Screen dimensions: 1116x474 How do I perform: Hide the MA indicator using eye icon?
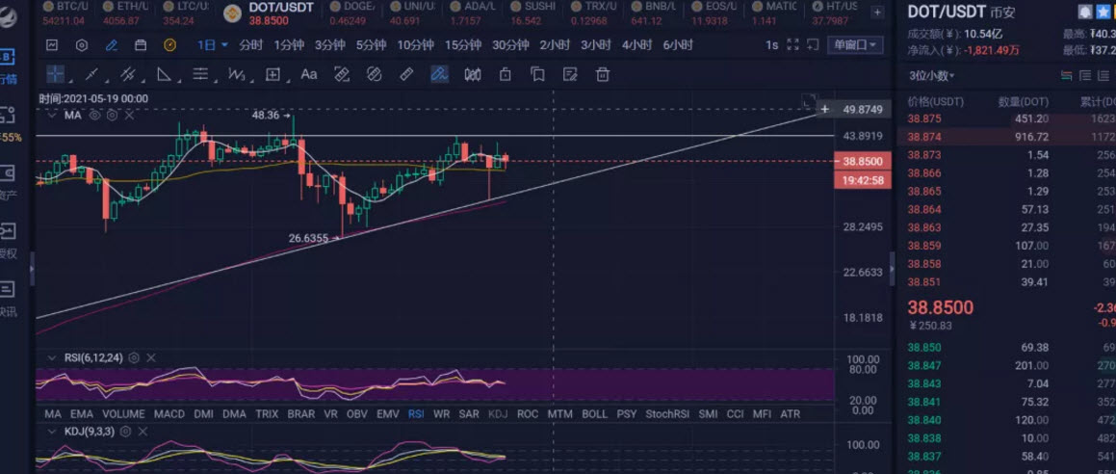click(x=95, y=115)
